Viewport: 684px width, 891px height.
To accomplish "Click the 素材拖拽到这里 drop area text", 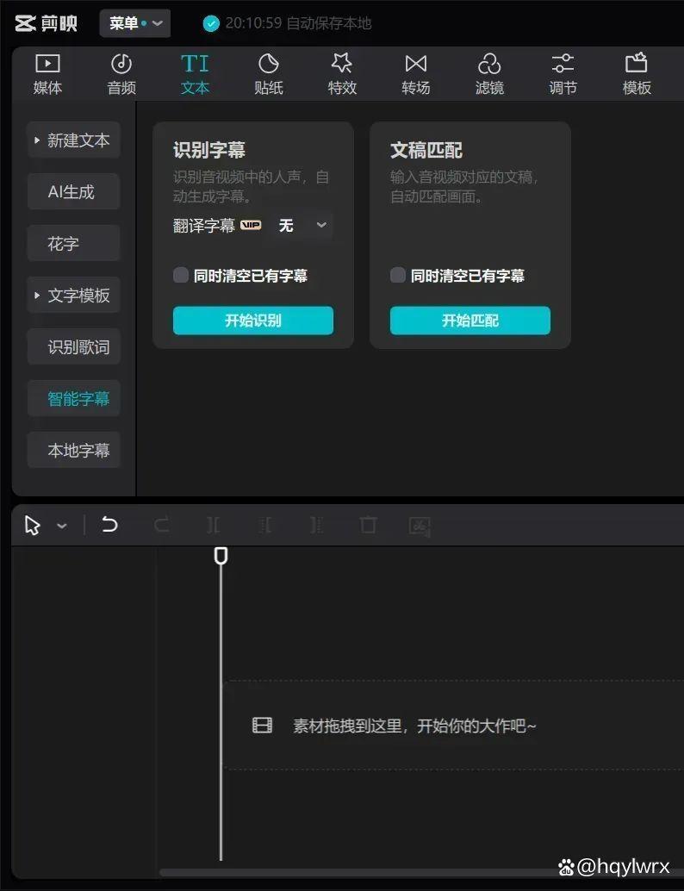I will pyautogui.click(x=414, y=726).
